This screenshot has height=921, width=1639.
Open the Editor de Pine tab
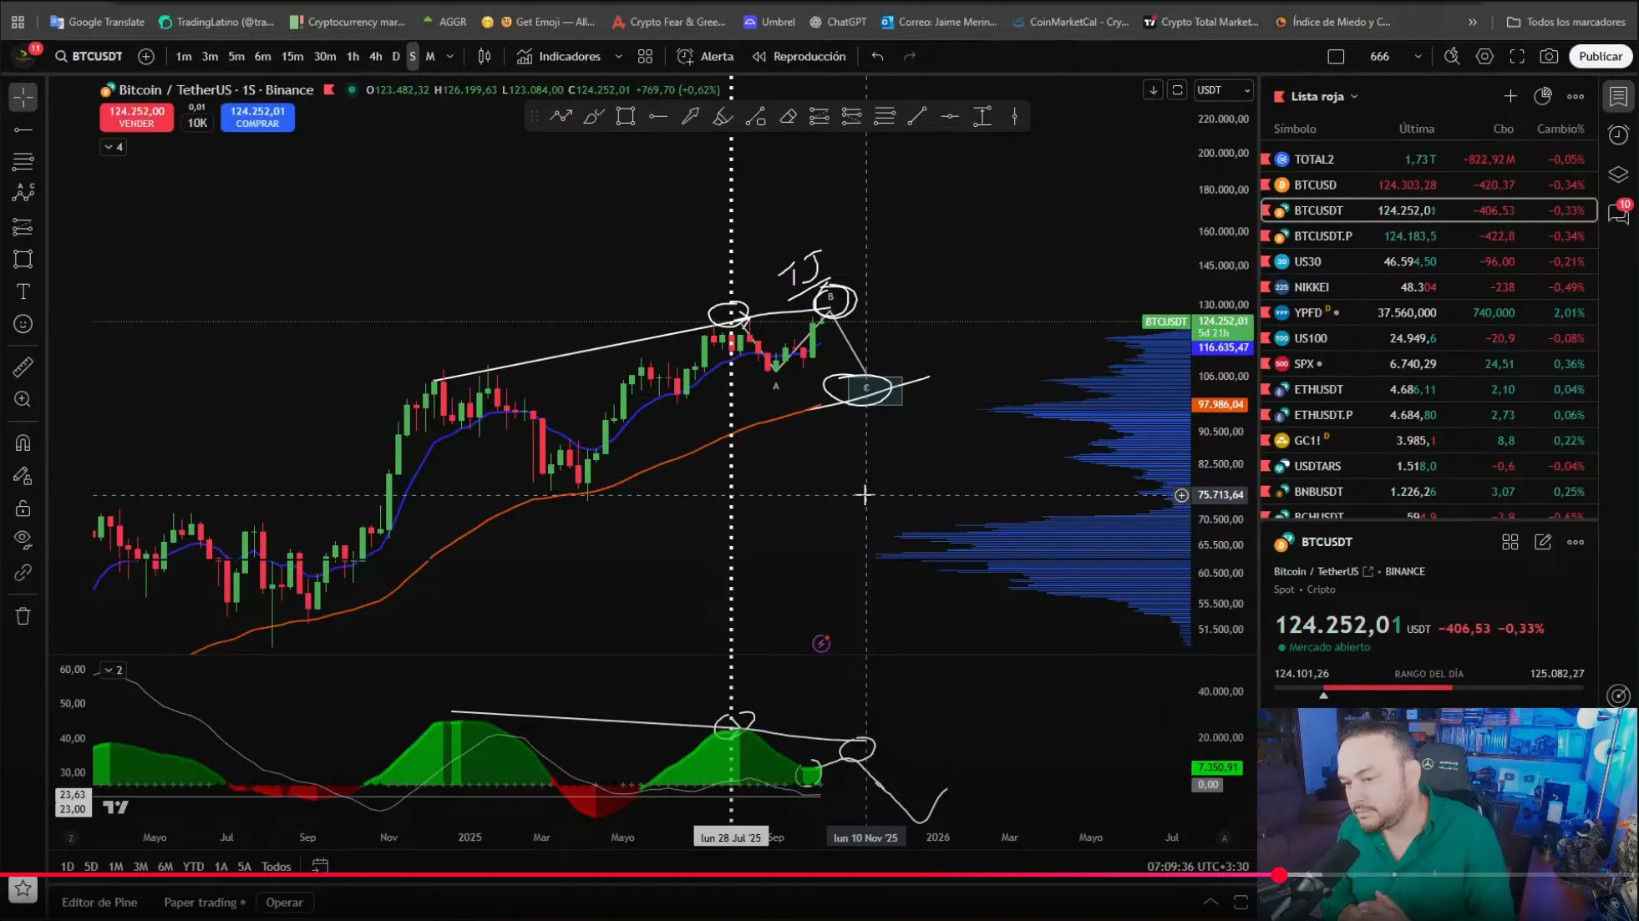click(x=99, y=902)
